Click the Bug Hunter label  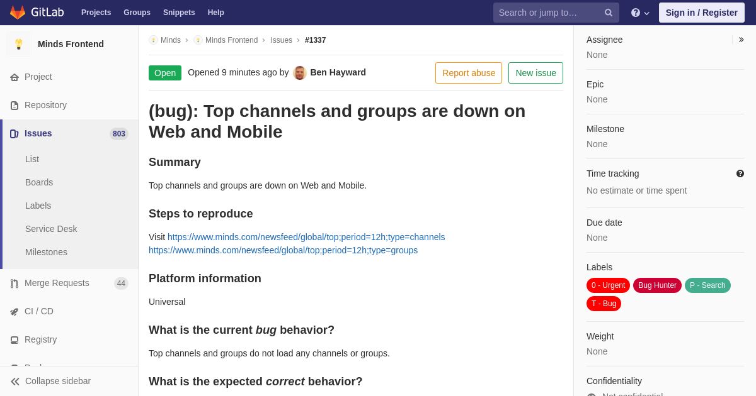point(657,285)
